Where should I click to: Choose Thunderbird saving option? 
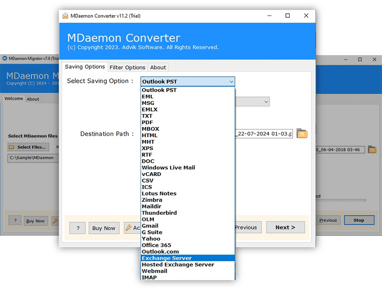coord(187,213)
